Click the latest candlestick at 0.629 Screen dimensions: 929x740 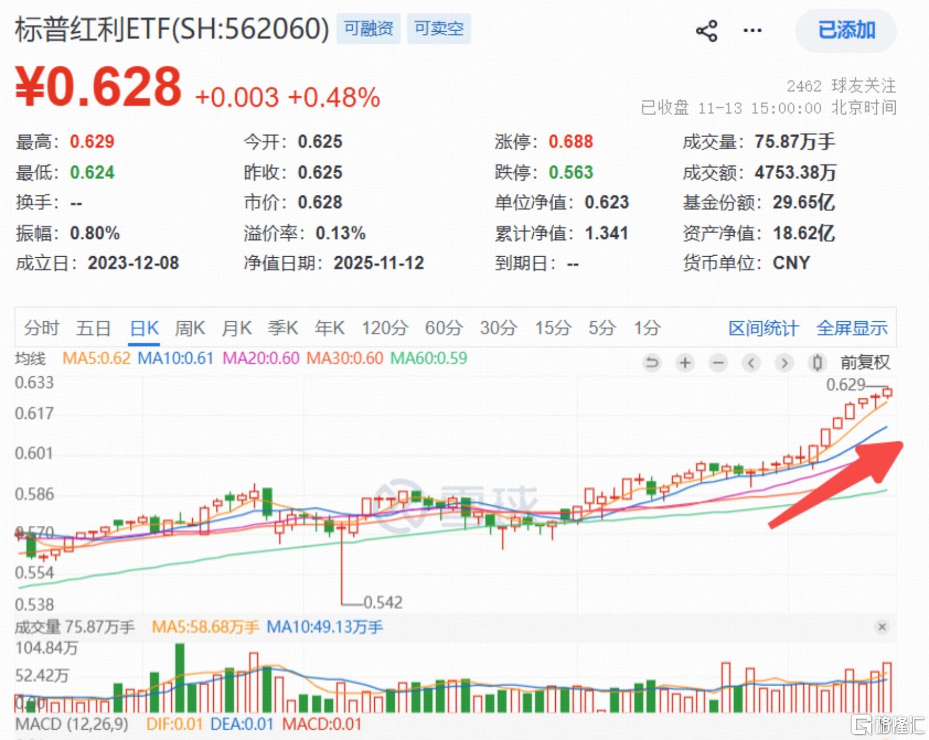pos(887,393)
